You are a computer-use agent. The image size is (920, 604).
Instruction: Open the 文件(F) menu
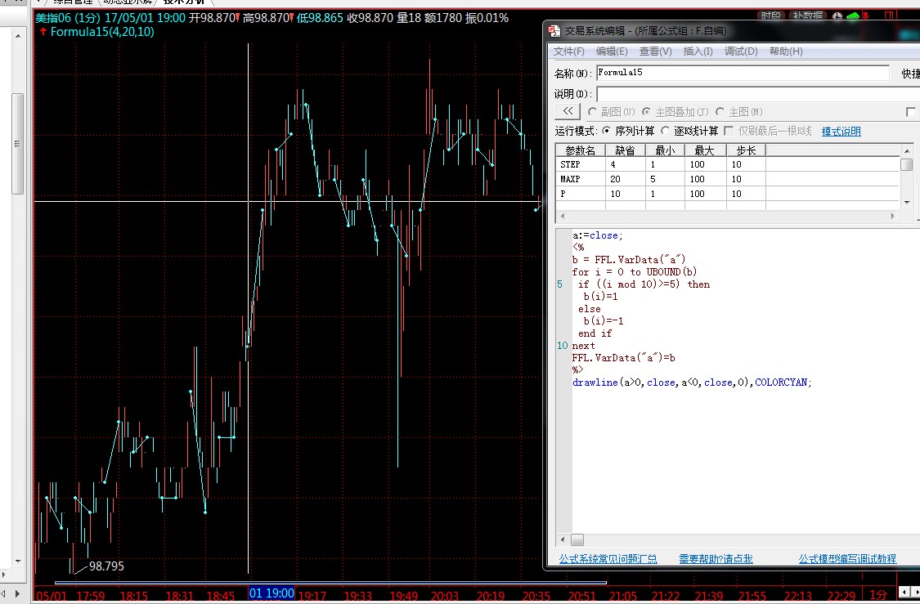569,51
